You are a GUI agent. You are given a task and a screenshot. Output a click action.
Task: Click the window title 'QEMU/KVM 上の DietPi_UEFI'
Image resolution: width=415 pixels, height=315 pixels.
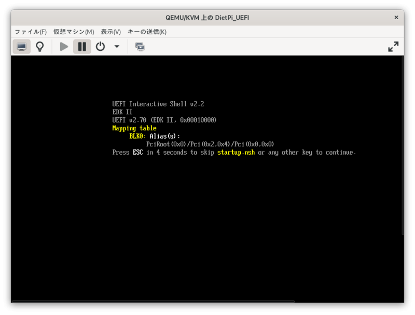point(207,18)
